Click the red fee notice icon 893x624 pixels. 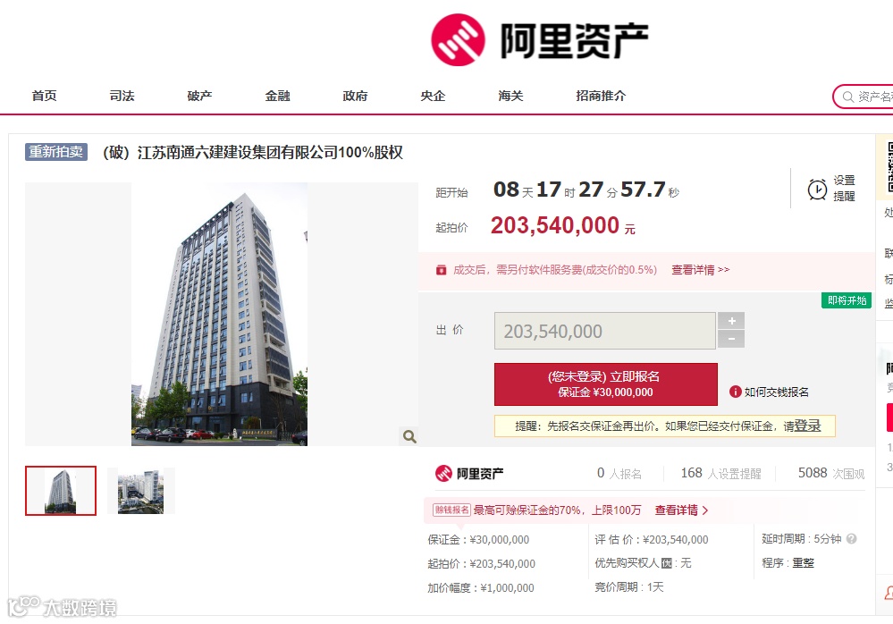pos(441,270)
